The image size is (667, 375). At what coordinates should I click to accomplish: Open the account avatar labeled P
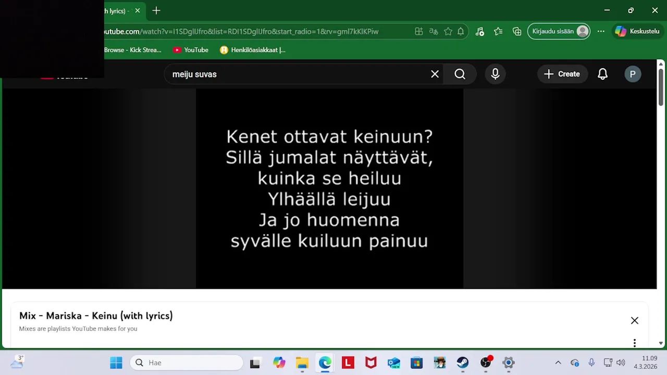pyautogui.click(x=633, y=74)
